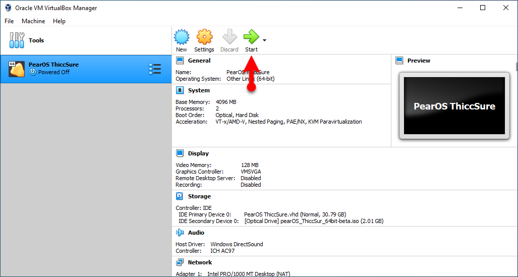This screenshot has width=518, height=277.
Task: Click the 'PearOS ThiccSure.vhd' primary device entry
Action: pos(295,214)
